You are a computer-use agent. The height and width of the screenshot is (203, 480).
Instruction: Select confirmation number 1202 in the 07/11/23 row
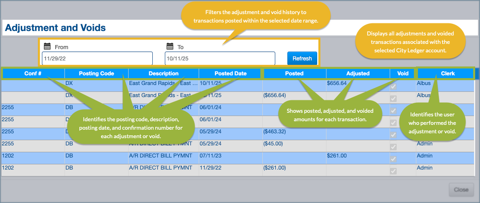[x=8, y=156]
